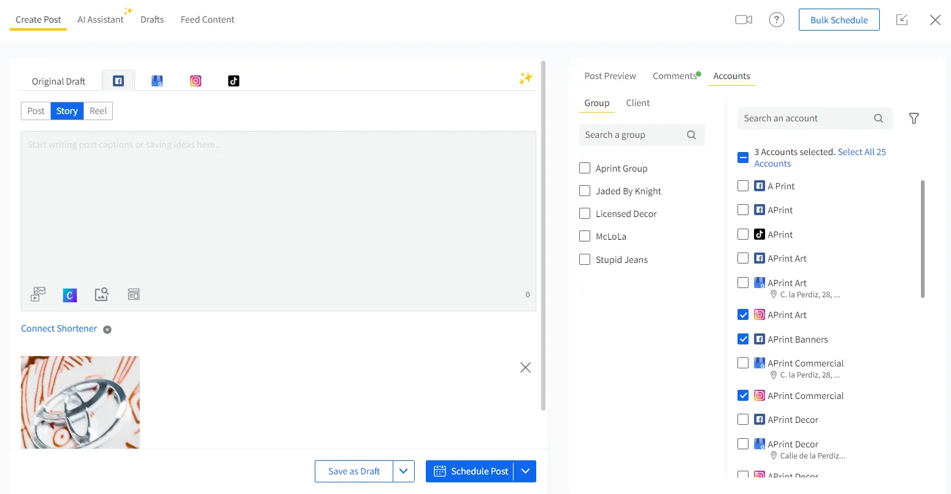Uncheck the APrint Banners account
The height and width of the screenshot is (494, 951).
pyautogui.click(x=743, y=339)
